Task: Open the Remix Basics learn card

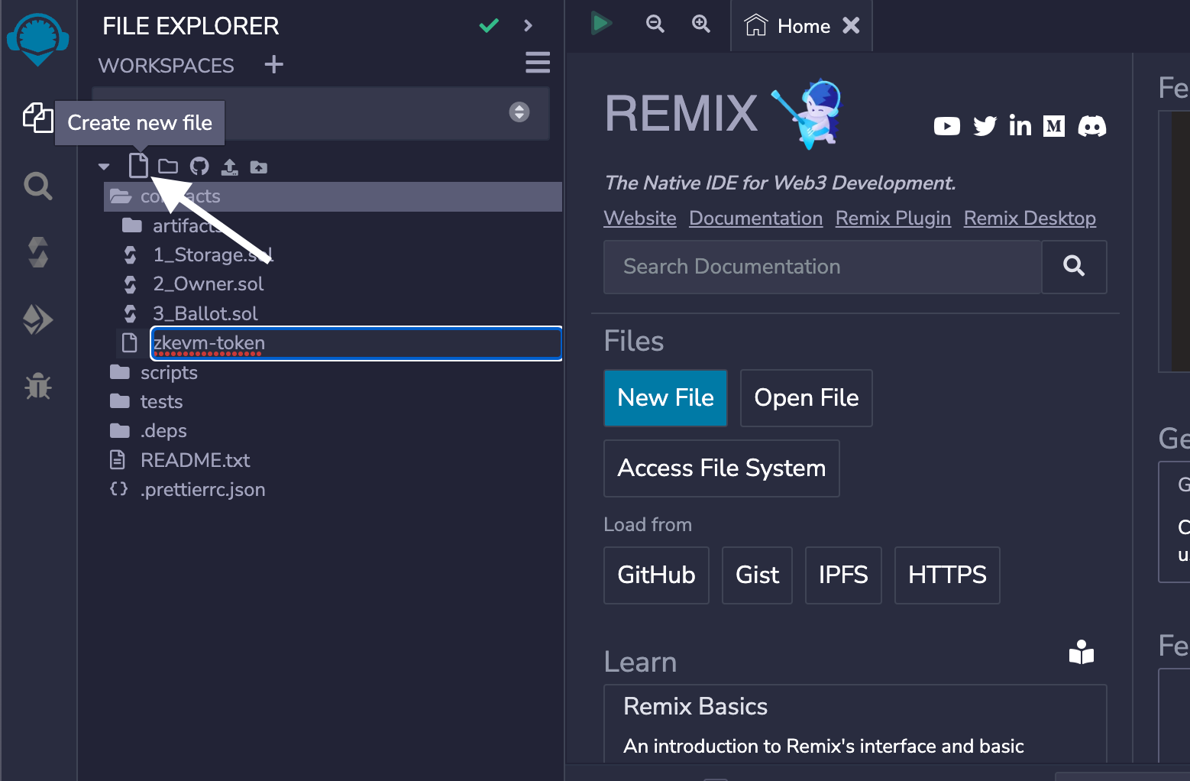Action: click(x=855, y=724)
